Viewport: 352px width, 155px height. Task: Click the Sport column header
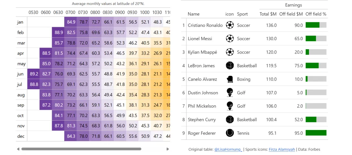[242, 14]
